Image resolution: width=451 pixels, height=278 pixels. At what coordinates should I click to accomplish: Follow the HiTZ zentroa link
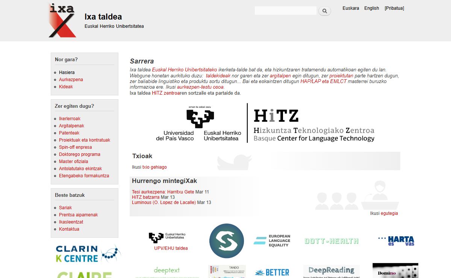click(165, 93)
